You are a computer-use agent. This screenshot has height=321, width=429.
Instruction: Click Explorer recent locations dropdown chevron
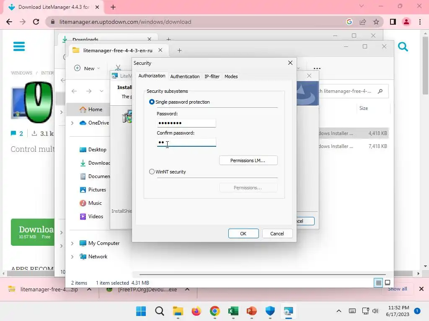point(101,91)
